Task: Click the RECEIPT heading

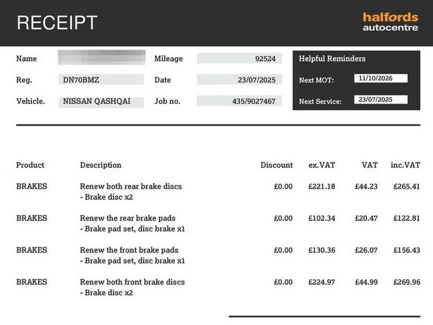Action: pyautogui.click(x=57, y=23)
